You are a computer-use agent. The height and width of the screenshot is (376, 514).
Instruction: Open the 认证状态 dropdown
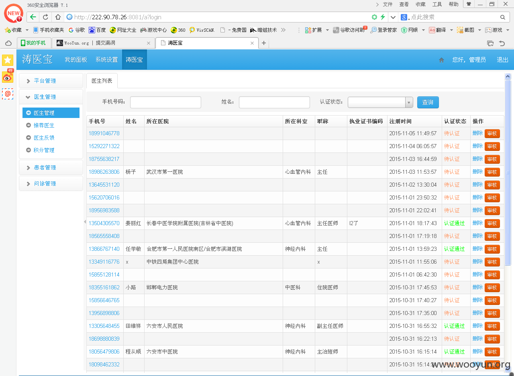click(x=380, y=102)
